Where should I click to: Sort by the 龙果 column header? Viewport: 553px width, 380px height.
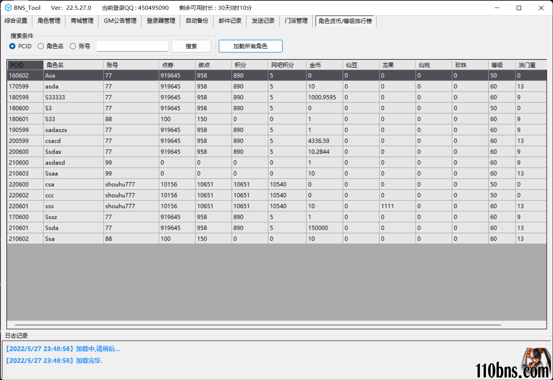coord(398,65)
